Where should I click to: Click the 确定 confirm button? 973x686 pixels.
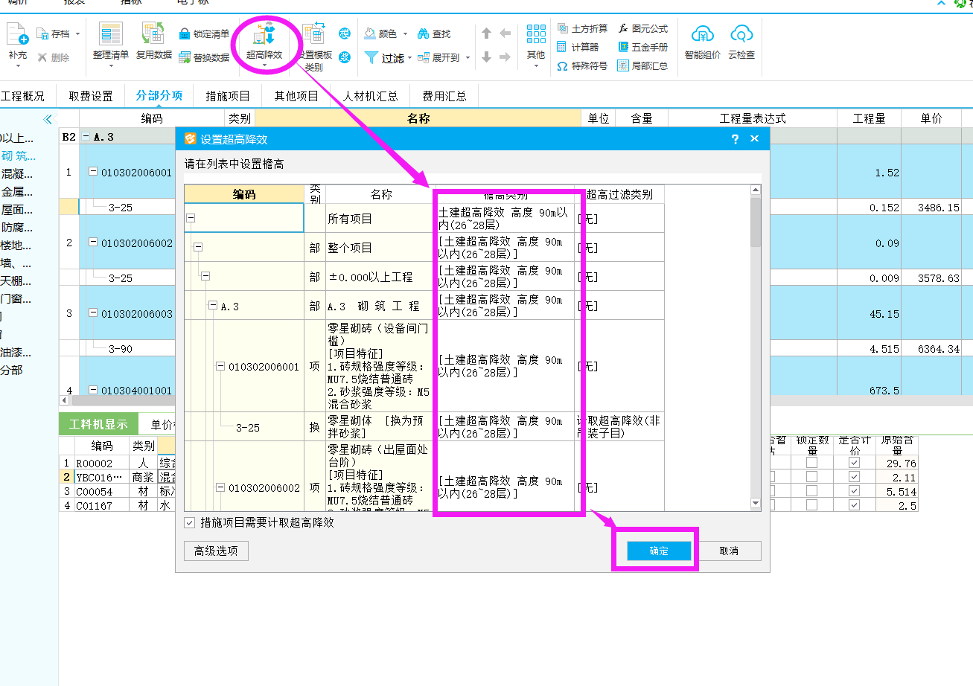pyautogui.click(x=659, y=551)
